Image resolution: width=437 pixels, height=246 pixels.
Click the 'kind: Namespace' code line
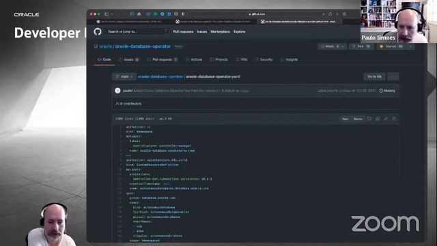click(x=139, y=132)
